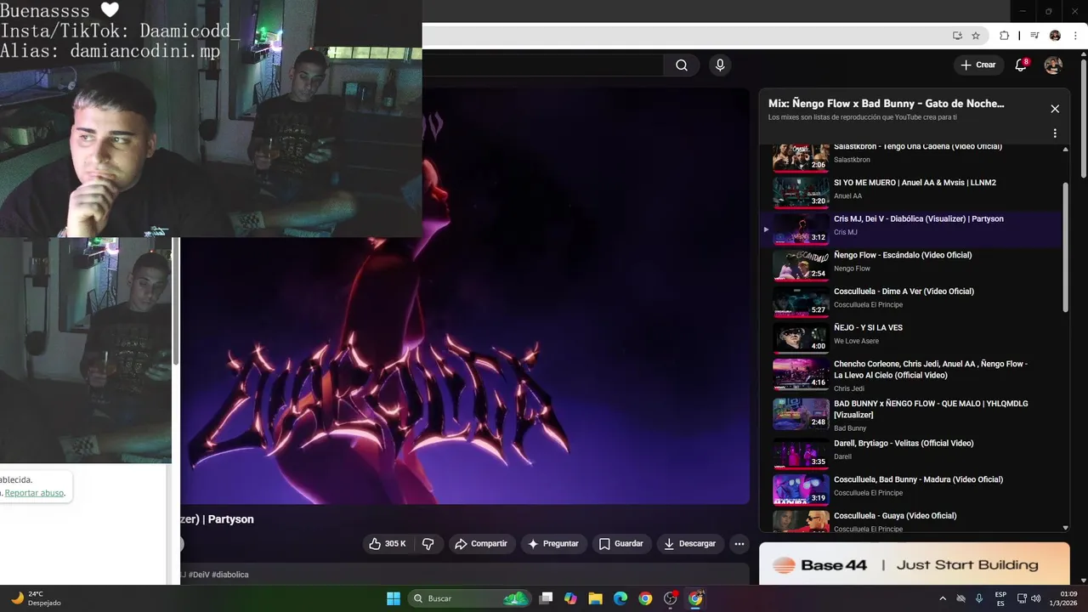
Task: Bookmark this page with the star icon
Action: click(x=976, y=36)
